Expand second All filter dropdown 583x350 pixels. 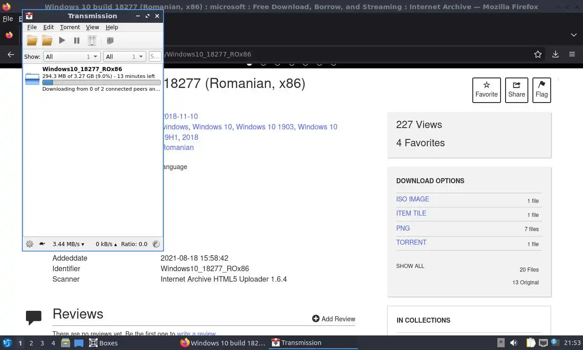pos(124,57)
